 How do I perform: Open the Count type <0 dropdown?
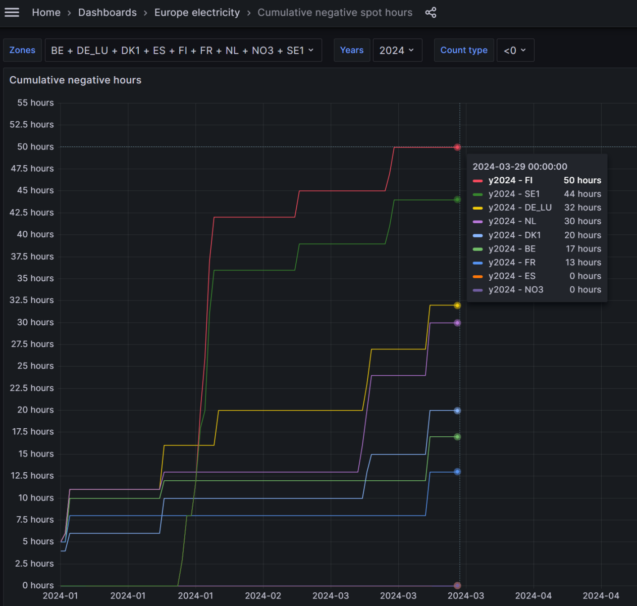(515, 50)
